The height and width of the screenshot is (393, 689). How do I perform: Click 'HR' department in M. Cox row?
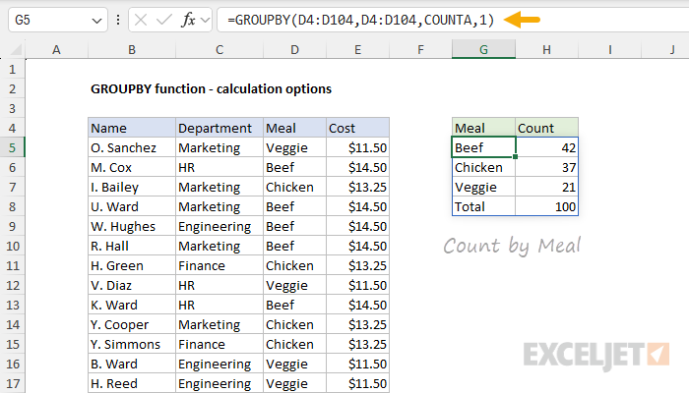click(219, 168)
